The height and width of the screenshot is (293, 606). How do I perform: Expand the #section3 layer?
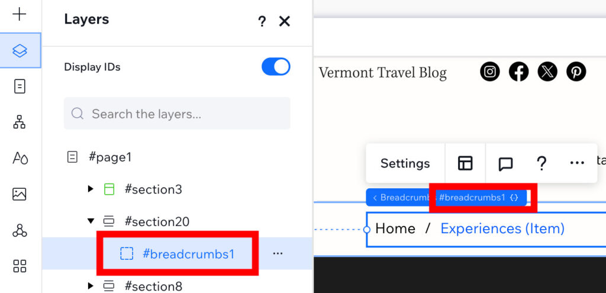91,189
